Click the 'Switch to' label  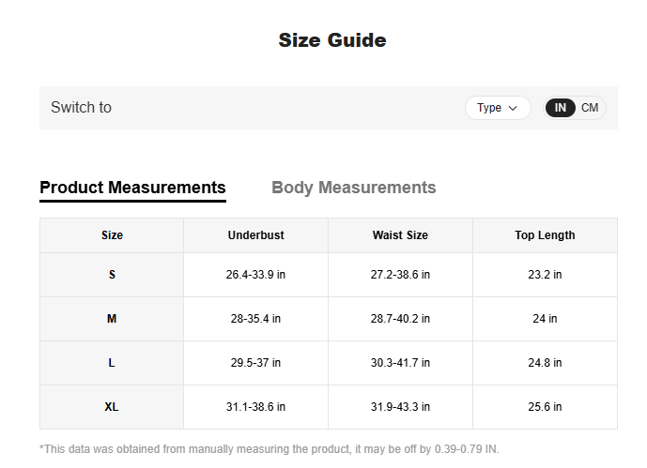click(x=81, y=108)
